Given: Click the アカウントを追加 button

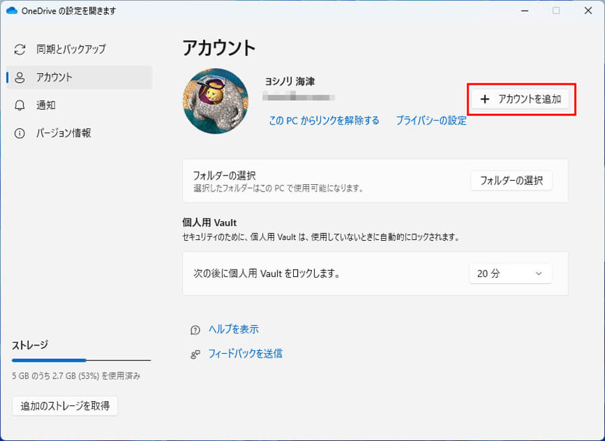Looking at the screenshot, I should [x=520, y=99].
